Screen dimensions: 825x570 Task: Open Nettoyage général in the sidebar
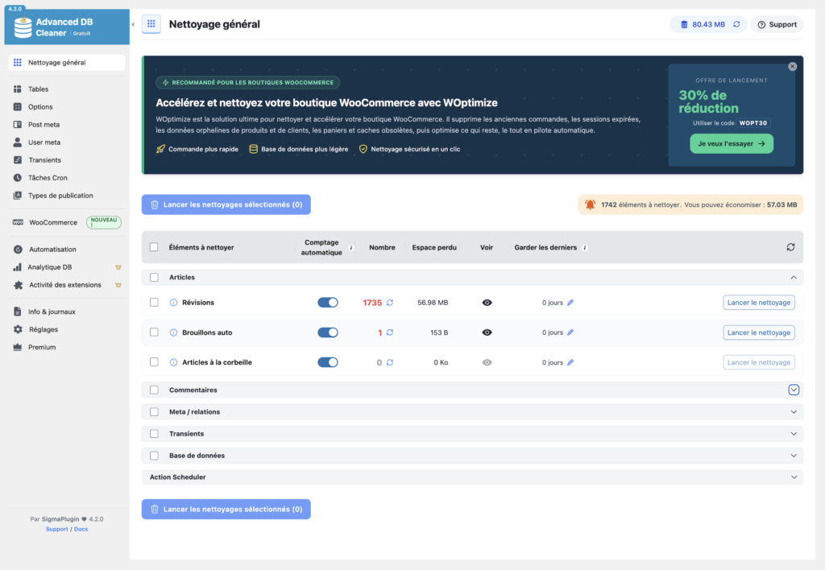(x=67, y=63)
